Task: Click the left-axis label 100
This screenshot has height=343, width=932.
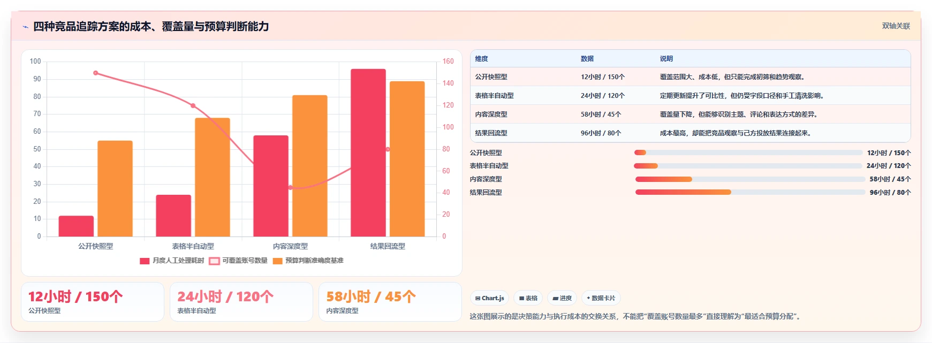Action: 35,61
